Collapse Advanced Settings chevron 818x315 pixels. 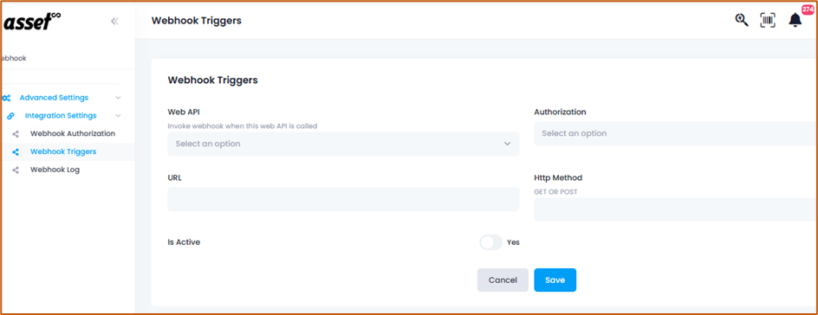119,98
